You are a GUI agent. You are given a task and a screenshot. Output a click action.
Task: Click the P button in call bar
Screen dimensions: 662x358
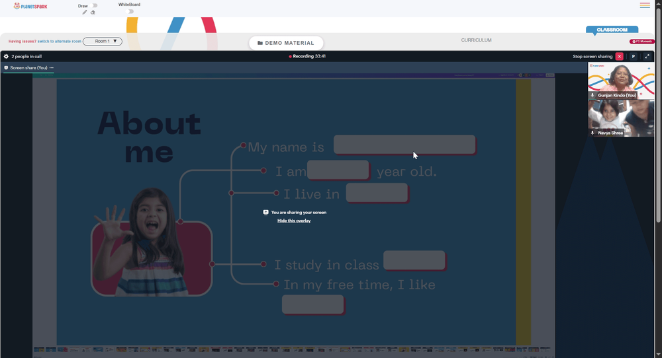click(x=634, y=56)
